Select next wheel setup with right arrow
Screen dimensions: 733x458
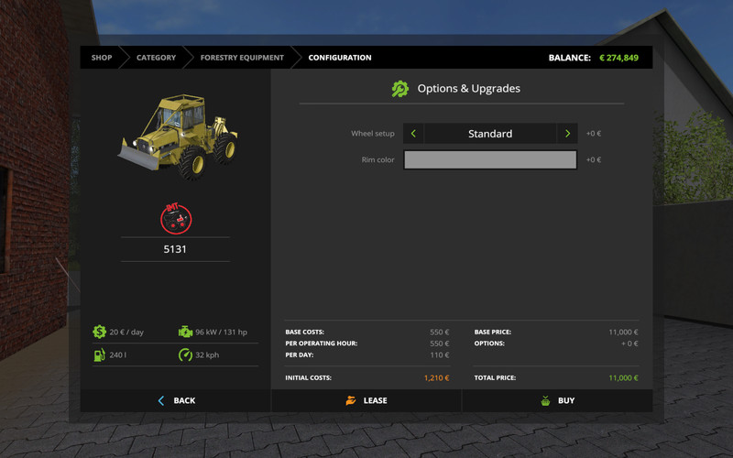567,134
